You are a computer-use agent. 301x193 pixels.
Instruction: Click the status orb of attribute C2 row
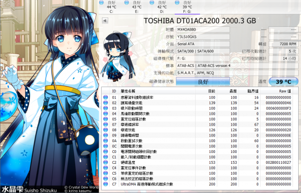[x=105, y=162]
